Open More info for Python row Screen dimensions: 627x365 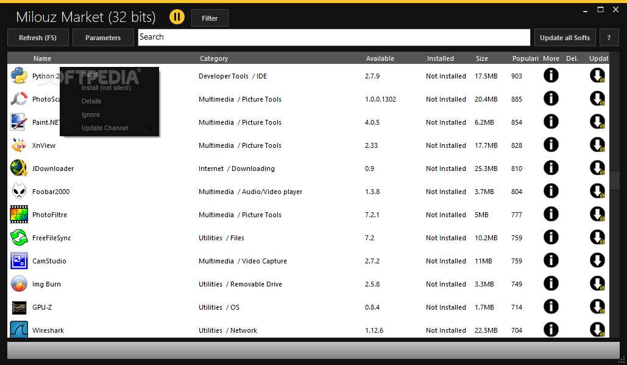point(551,75)
